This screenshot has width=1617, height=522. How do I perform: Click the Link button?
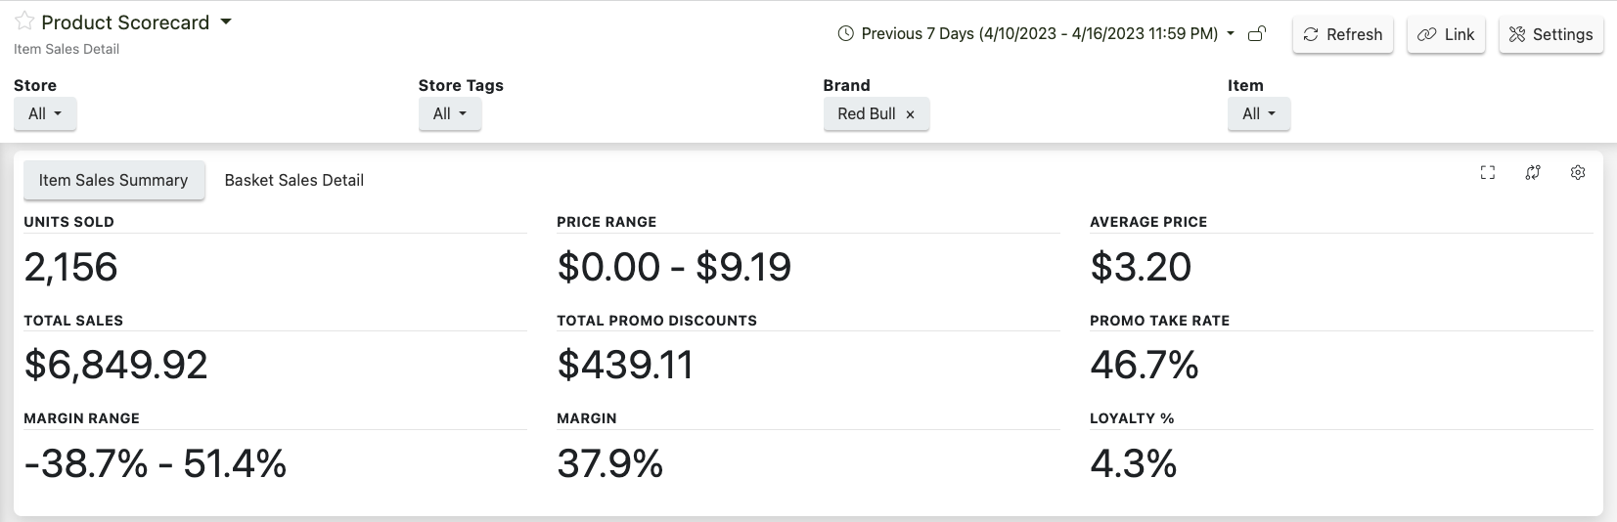point(1446,34)
